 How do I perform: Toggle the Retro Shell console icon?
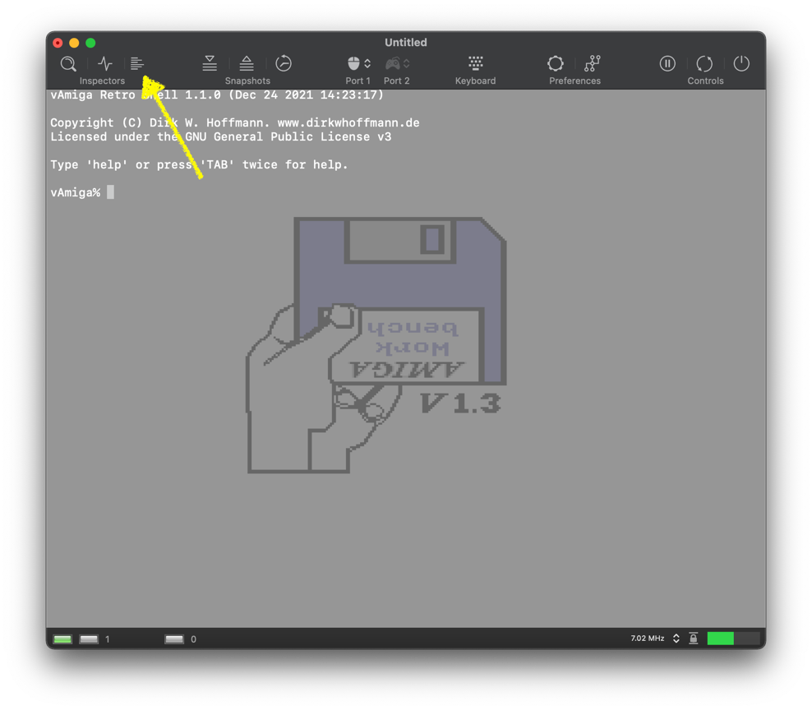(x=136, y=64)
